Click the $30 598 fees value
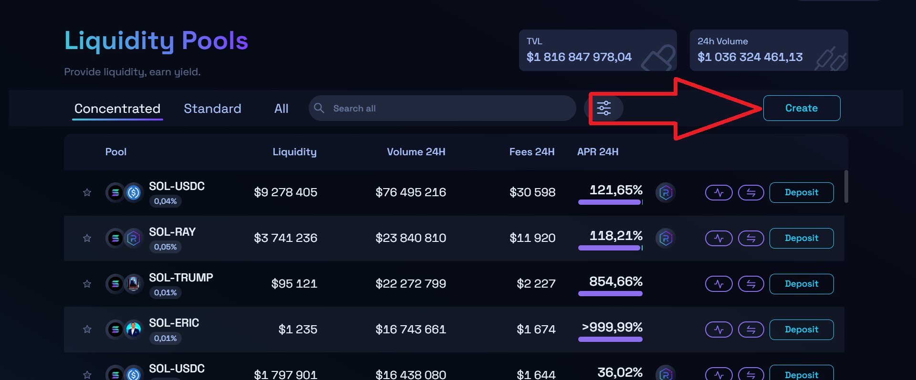Screen dimensions: 916x380 click(x=532, y=192)
